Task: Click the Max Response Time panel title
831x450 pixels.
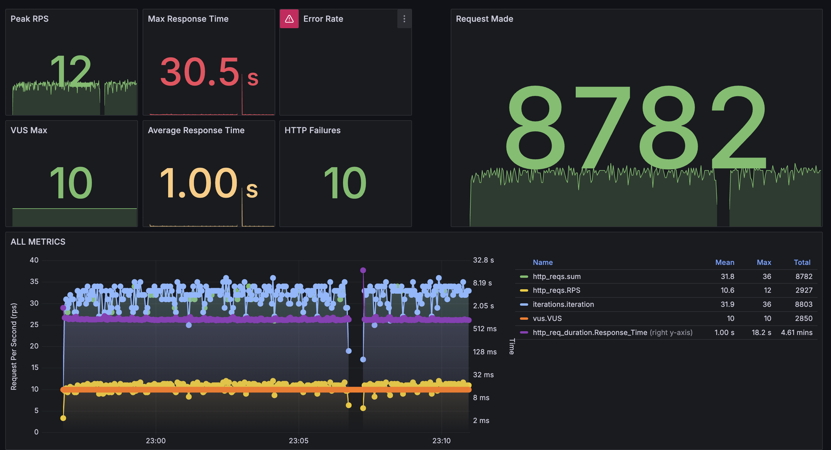Action: coord(188,19)
